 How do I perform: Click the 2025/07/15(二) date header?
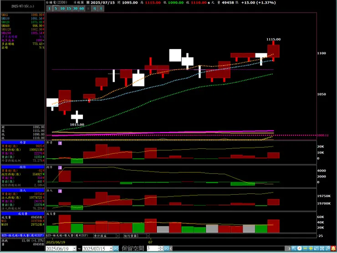pyautogui.click(x=23, y=6)
